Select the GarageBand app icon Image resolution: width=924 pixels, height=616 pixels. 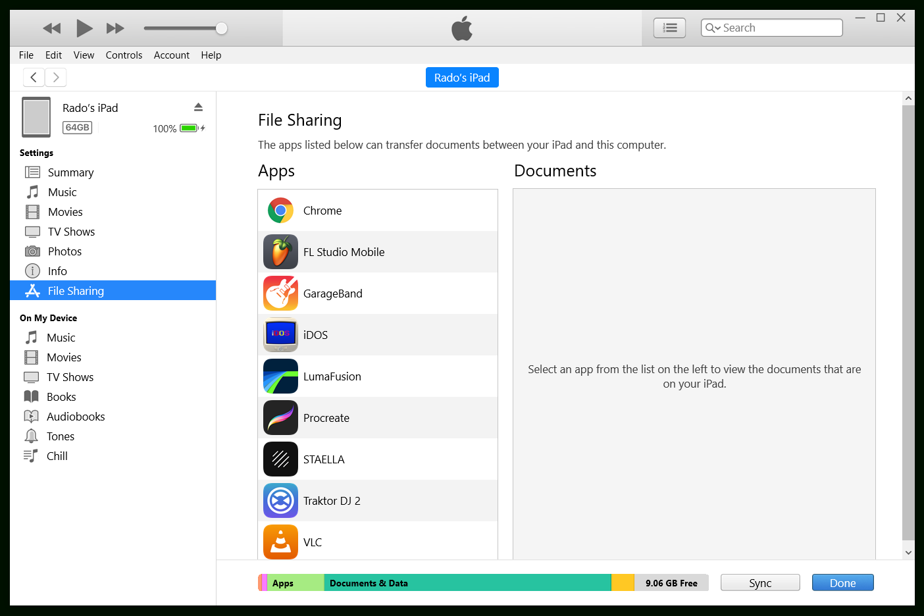coord(280,294)
